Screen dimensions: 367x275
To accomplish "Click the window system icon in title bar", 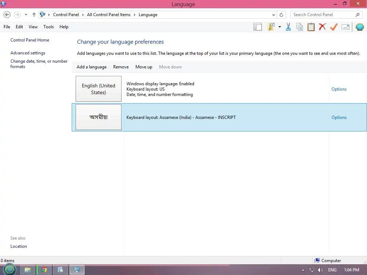I will [x=4, y=4].
